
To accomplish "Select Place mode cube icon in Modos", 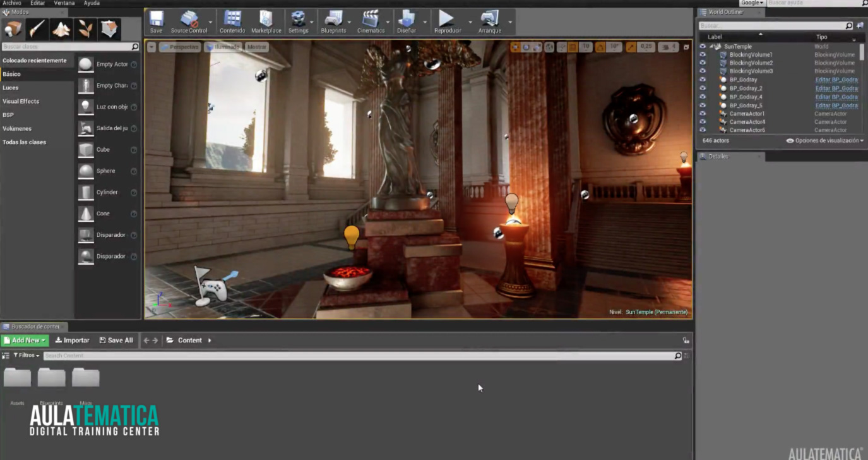I will 13,28.
